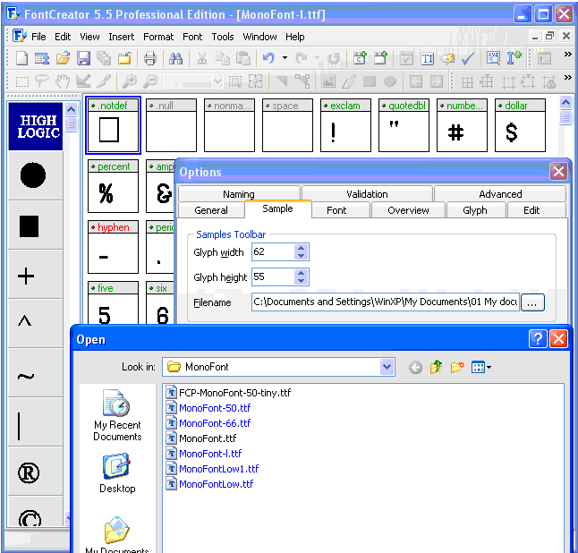Open the Insert menu
This screenshot has height=553, width=578.
click(122, 37)
